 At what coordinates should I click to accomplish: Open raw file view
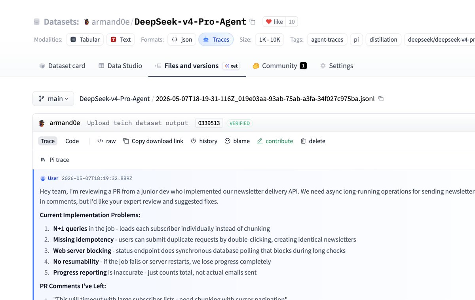pyautogui.click(x=106, y=141)
